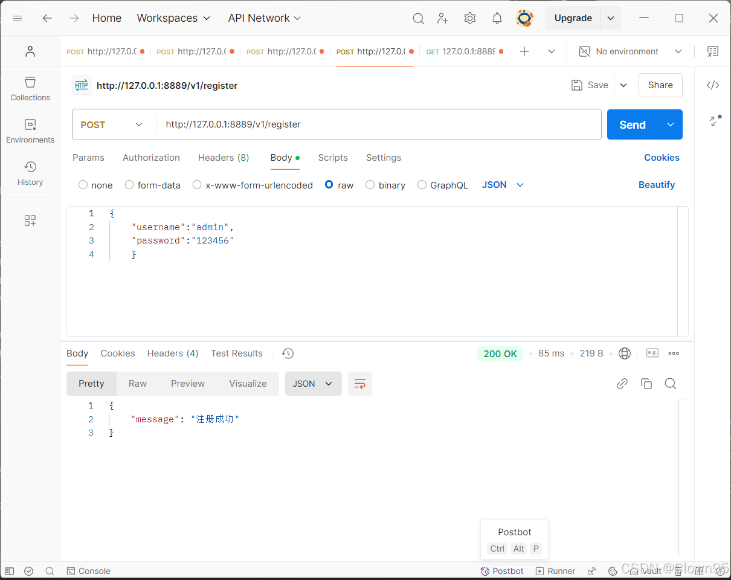Go back with the left arrow
Viewport: 731px width, 580px height.
point(47,18)
